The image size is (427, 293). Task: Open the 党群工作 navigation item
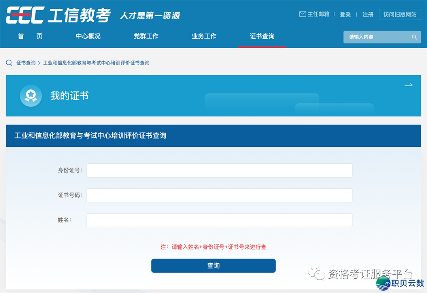point(146,36)
